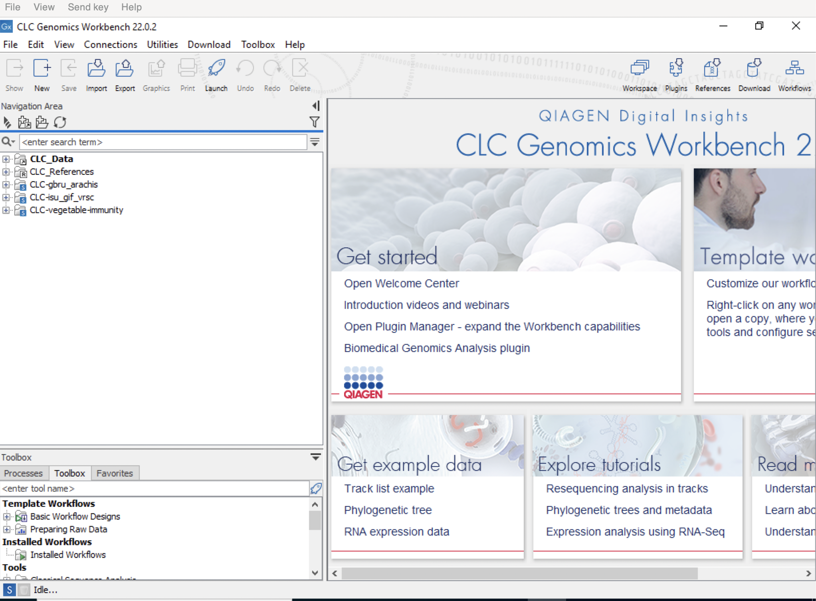
Task: Open the search options menu icon
Action: tap(315, 142)
